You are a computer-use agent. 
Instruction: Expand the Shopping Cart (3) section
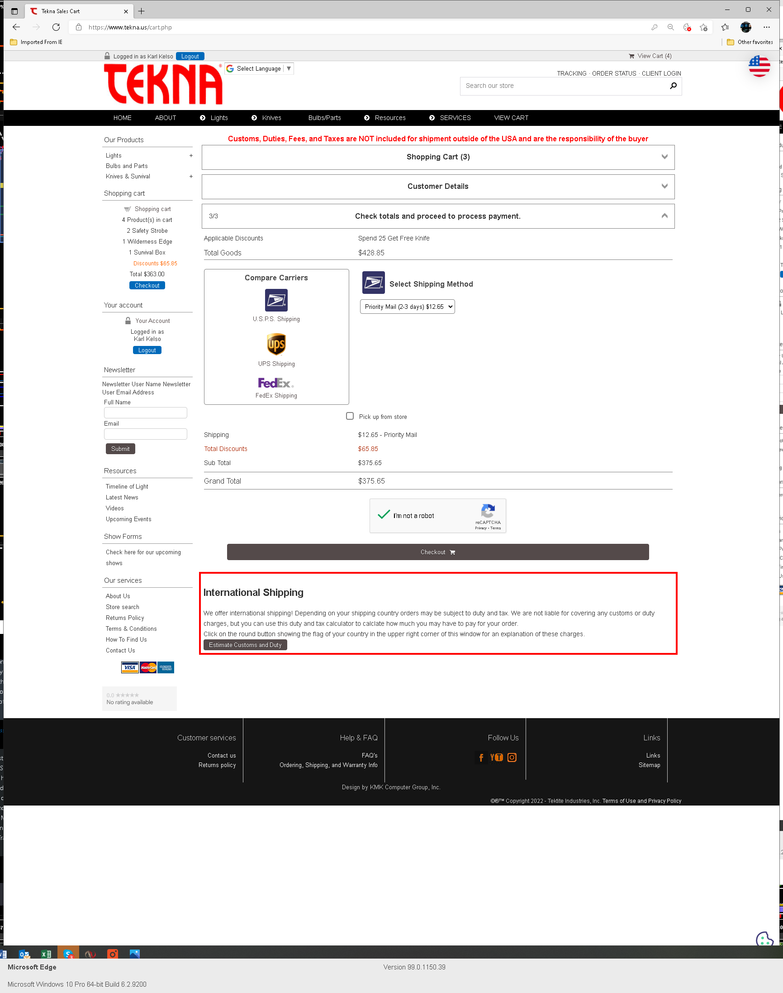click(438, 157)
